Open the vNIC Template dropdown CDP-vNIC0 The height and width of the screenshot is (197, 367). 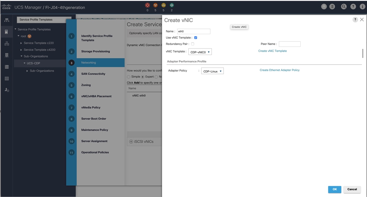[200, 52]
